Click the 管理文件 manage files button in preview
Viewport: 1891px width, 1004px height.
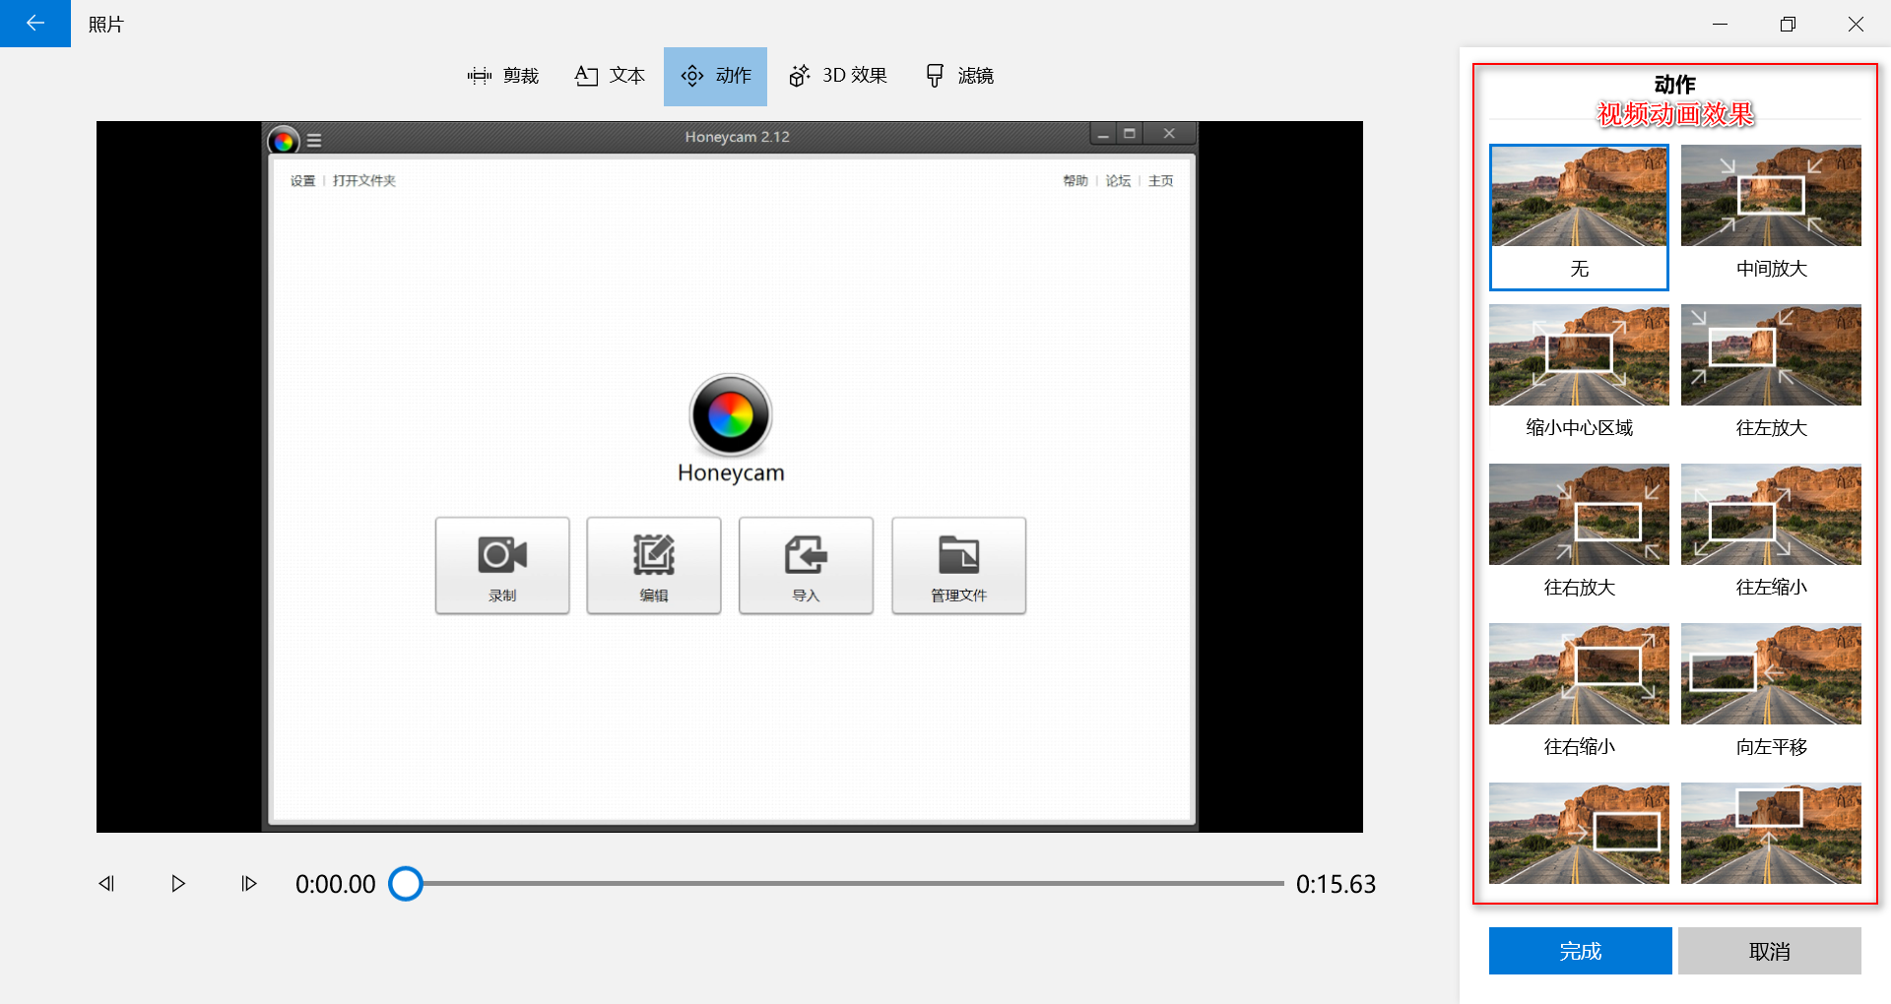(958, 566)
